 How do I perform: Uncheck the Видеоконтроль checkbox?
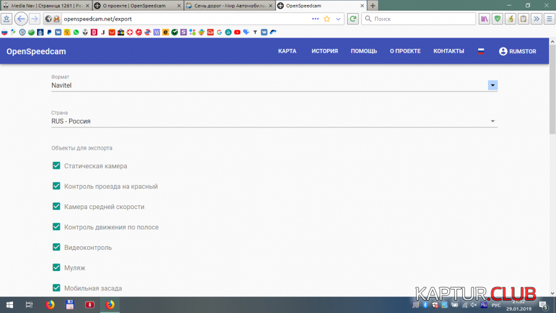(x=56, y=247)
